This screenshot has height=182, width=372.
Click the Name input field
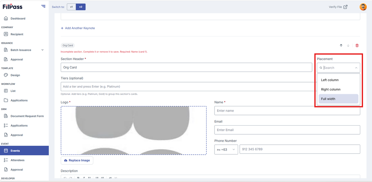coord(287,111)
